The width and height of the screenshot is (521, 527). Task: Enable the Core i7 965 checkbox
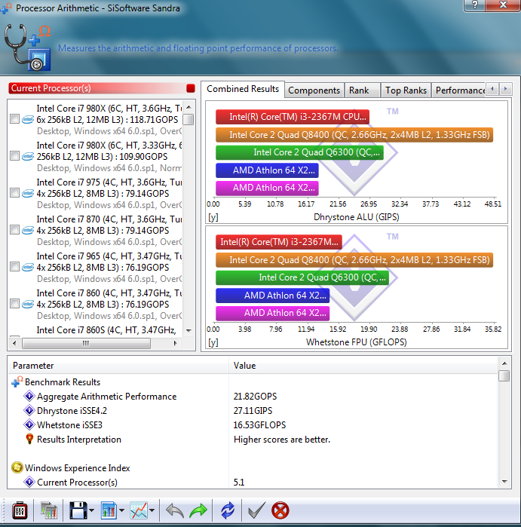click(x=14, y=267)
